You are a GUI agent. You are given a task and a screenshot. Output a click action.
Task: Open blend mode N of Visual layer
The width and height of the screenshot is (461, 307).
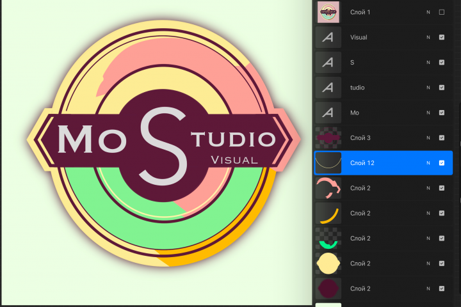point(428,37)
